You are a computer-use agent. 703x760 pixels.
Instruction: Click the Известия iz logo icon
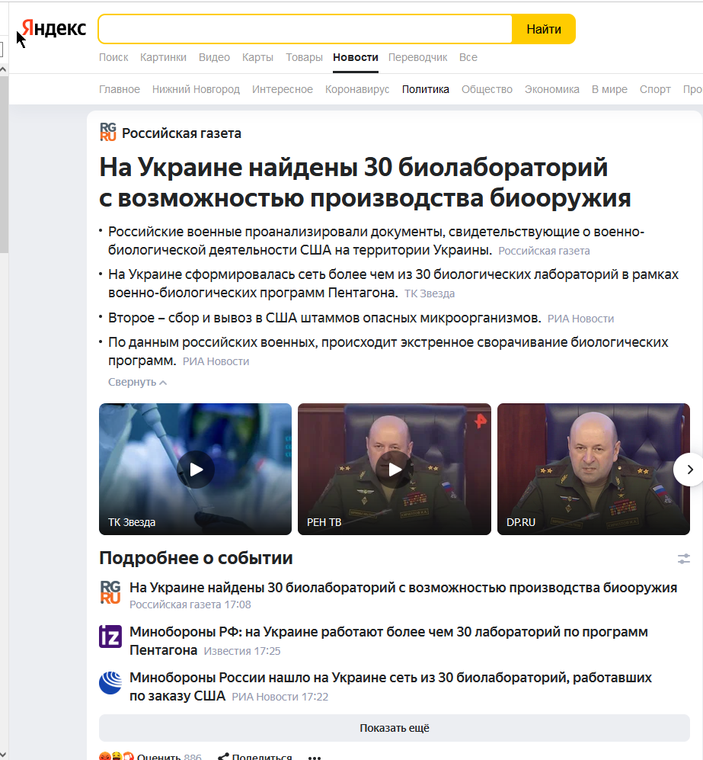pyautogui.click(x=110, y=637)
